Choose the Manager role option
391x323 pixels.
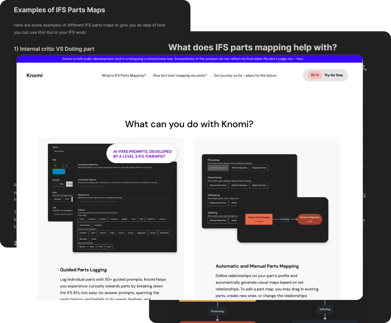point(58,199)
